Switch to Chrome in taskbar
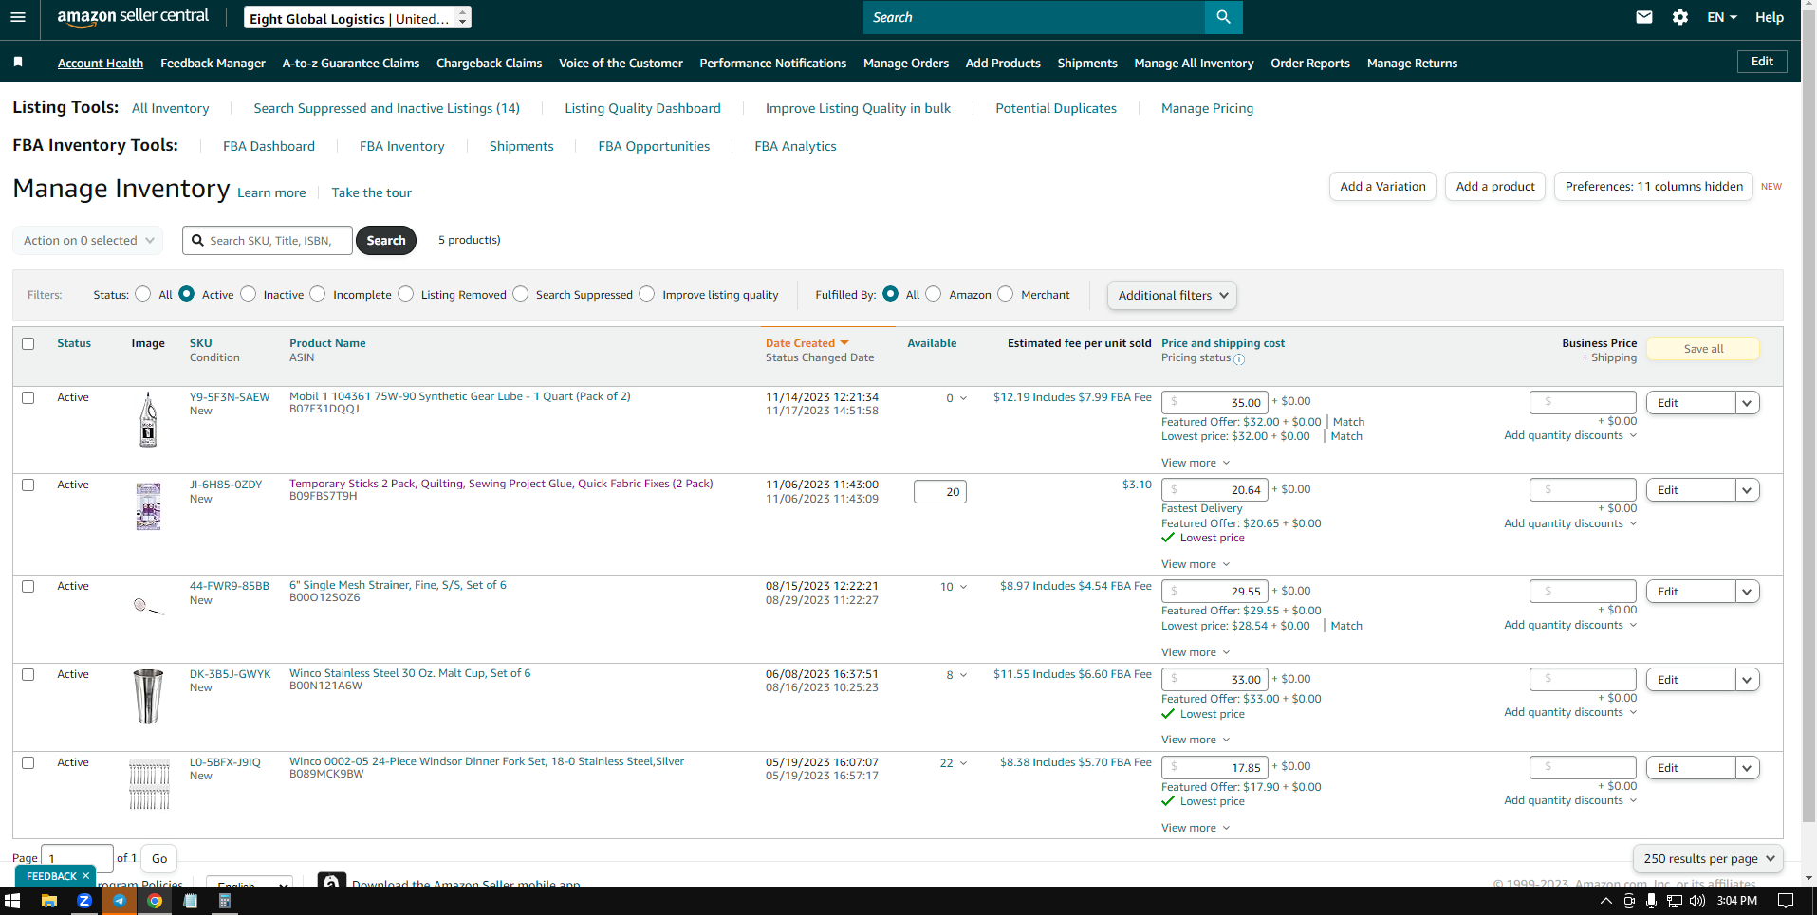The height and width of the screenshot is (915, 1817). coord(155,901)
